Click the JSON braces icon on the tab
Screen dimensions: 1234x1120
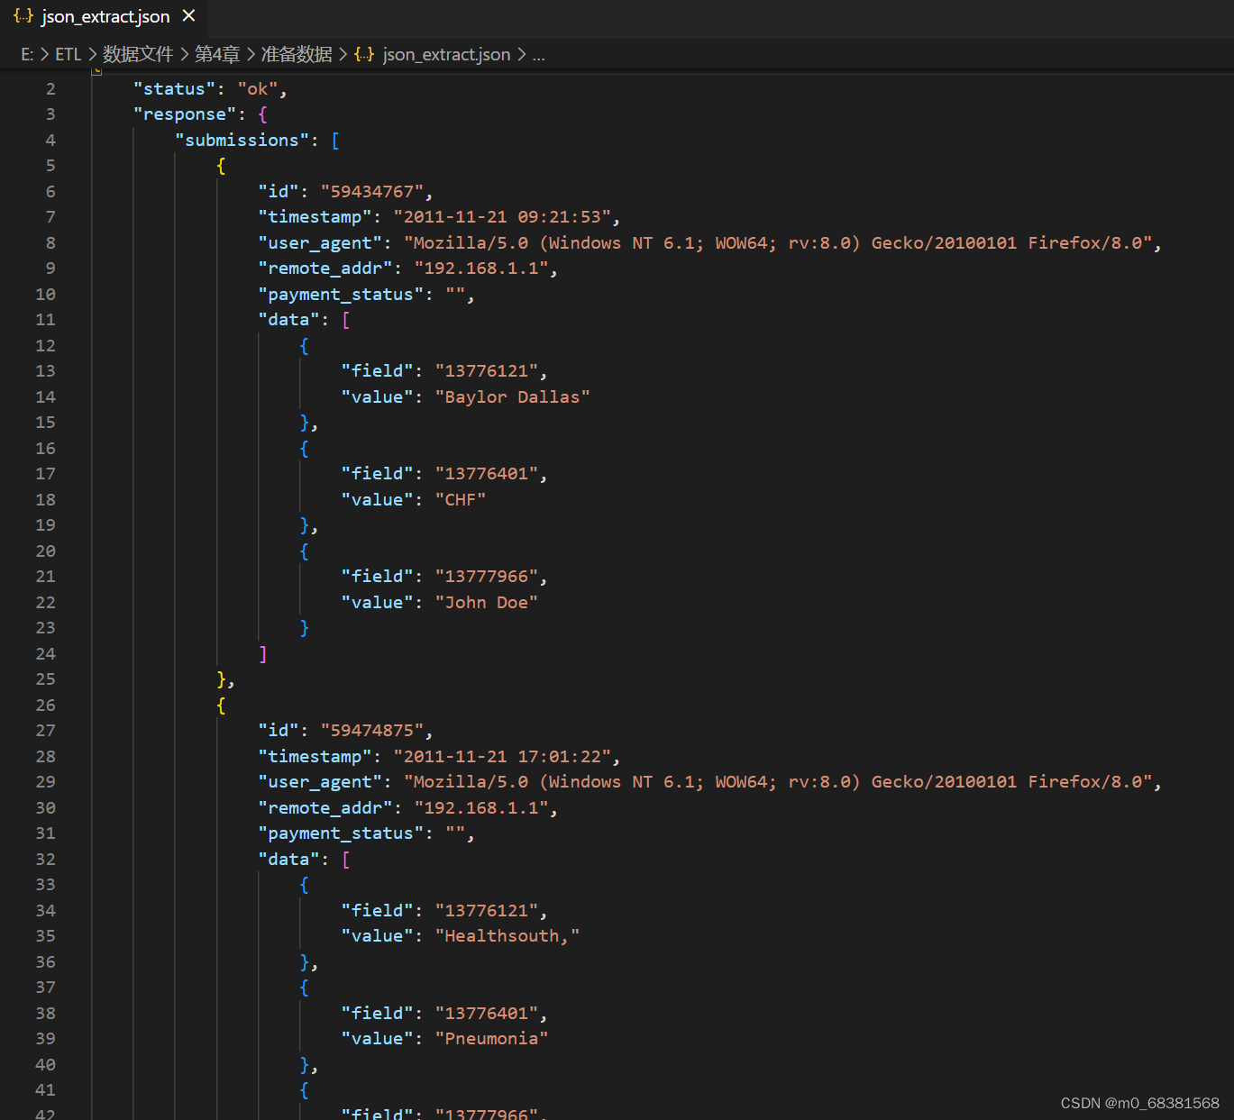tap(23, 15)
